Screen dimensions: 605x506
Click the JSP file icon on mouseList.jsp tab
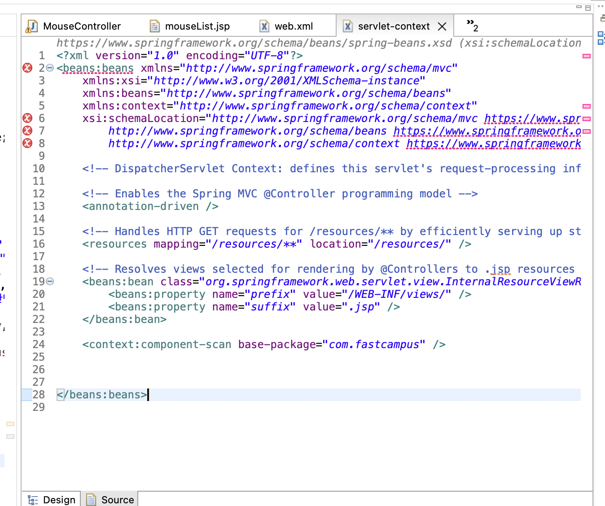154,26
